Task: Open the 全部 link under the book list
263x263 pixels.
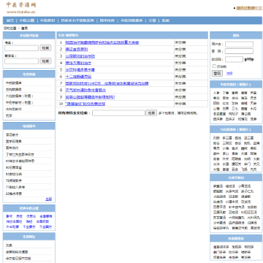Action: pos(49,199)
